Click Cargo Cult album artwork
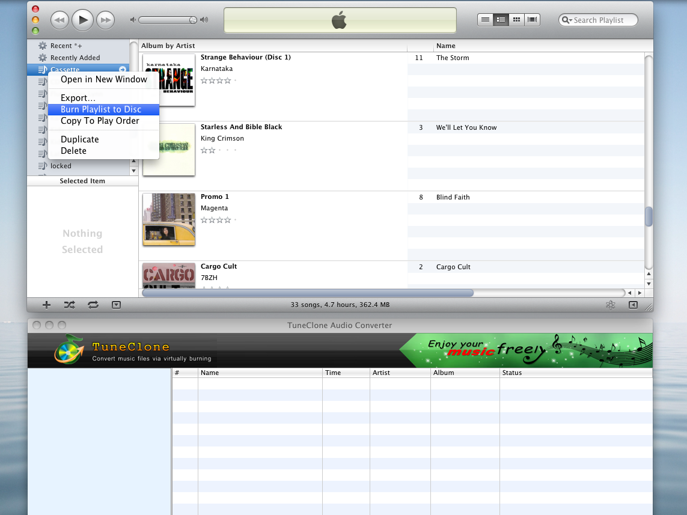The height and width of the screenshot is (515, 687). point(169,275)
